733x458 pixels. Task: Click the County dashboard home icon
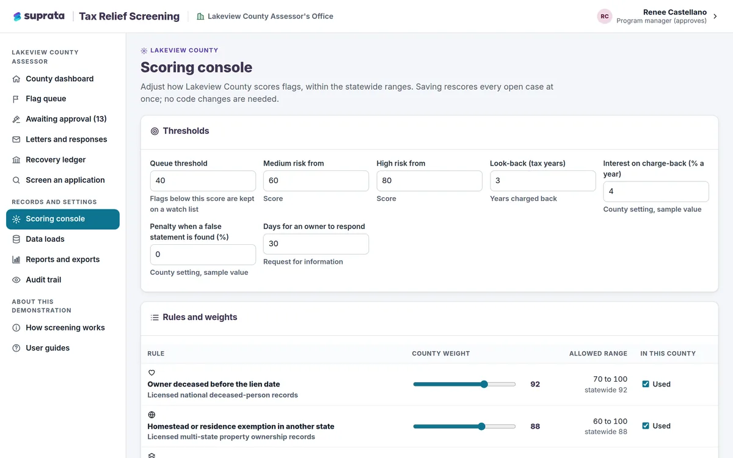16,79
